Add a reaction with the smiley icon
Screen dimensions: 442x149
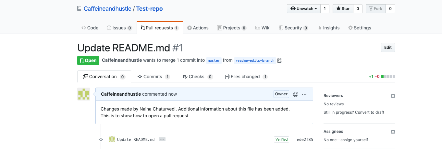click(296, 94)
